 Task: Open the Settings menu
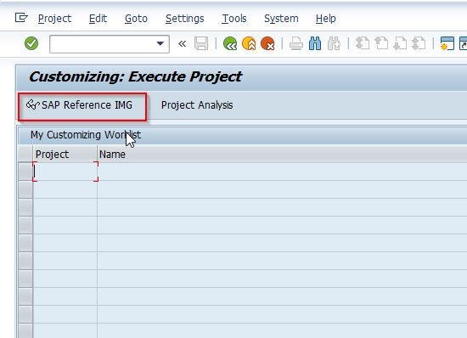point(184,19)
